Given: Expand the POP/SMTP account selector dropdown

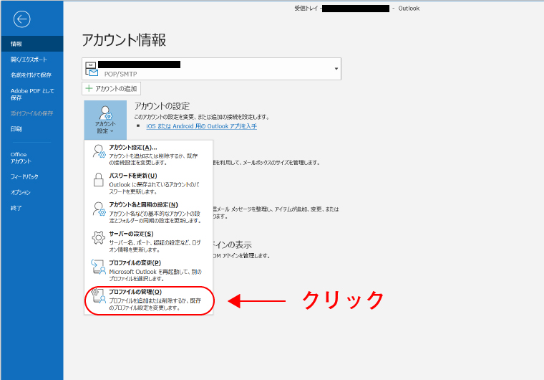Looking at the screenshot, I should tap(336, 69).
